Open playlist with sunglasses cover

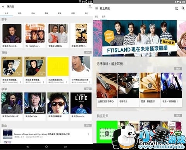(x=58, y=103)
